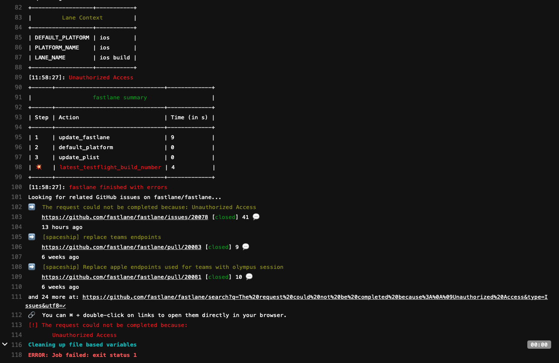Click '[spaceship] Replace apple endpoints' title

[x=163, y=267]
